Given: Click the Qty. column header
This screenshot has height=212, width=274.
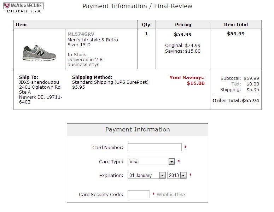Looking at the screenshot, I should [x=147, y=24].
